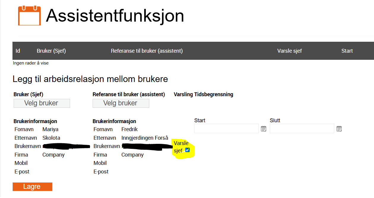Click the orange calendar icon by title
The height and width of the screenshot is (198, 374).
click(29, 16)
